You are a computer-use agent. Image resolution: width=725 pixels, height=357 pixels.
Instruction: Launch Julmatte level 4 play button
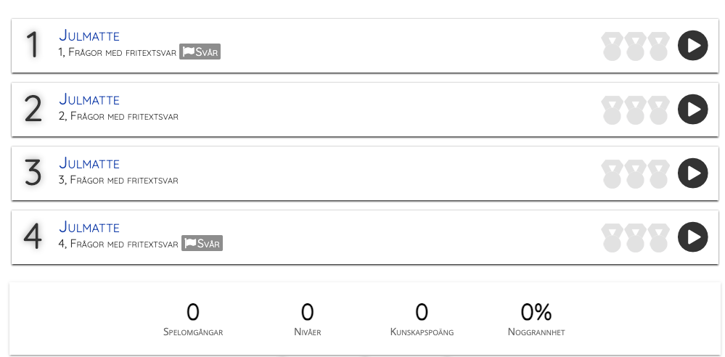(x=692, y=237)
